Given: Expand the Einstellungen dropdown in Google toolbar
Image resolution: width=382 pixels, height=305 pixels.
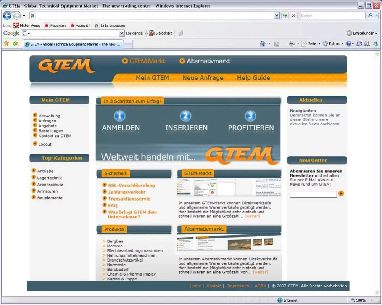Looking at the screenshot, I should [362, 33].
